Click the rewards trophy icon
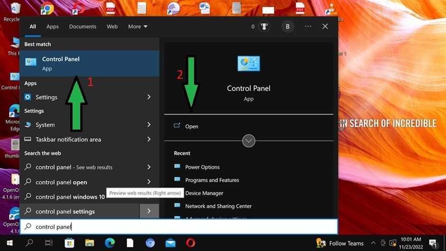This screenshot has width=446, height=251. tap(264, 27)
